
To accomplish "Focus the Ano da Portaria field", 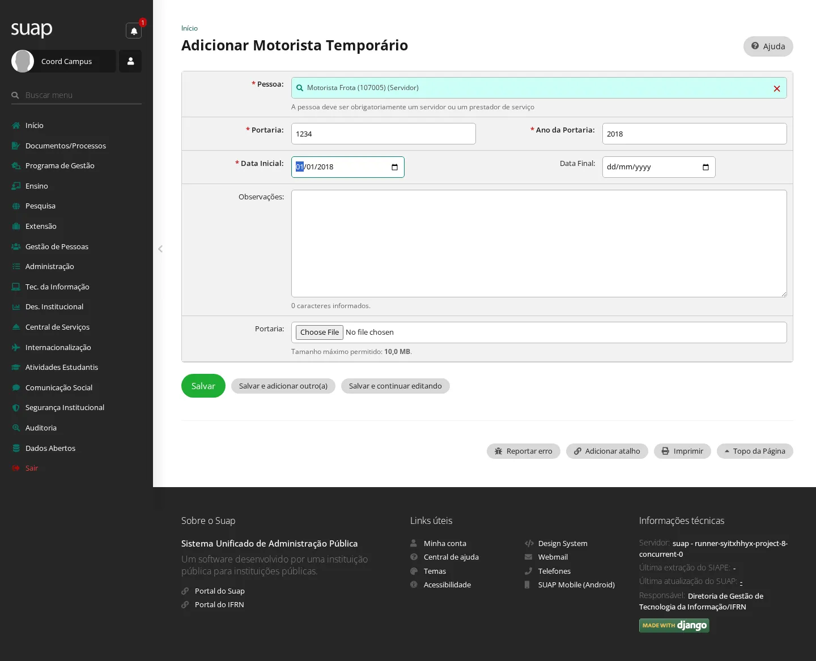I will coord(695,134).
